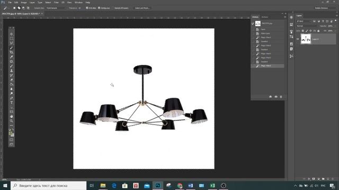Click the foreground color swatch
This screenshot has width=339, height=190.
pos(11,134)
